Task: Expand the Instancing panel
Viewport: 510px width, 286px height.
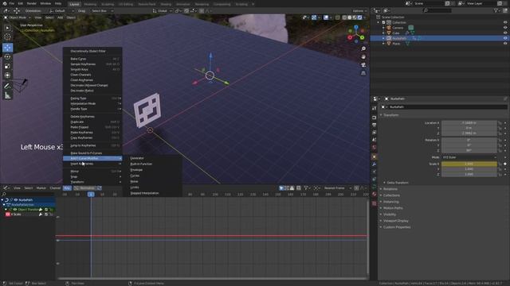Action: click(390, 202)
